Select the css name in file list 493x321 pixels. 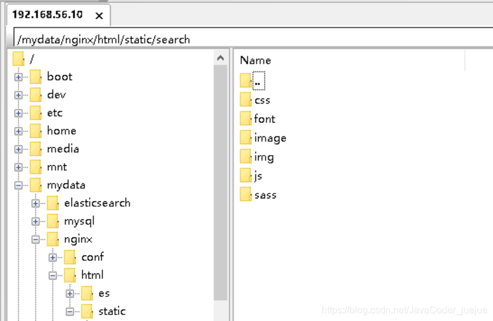click(x=262, y=100)
